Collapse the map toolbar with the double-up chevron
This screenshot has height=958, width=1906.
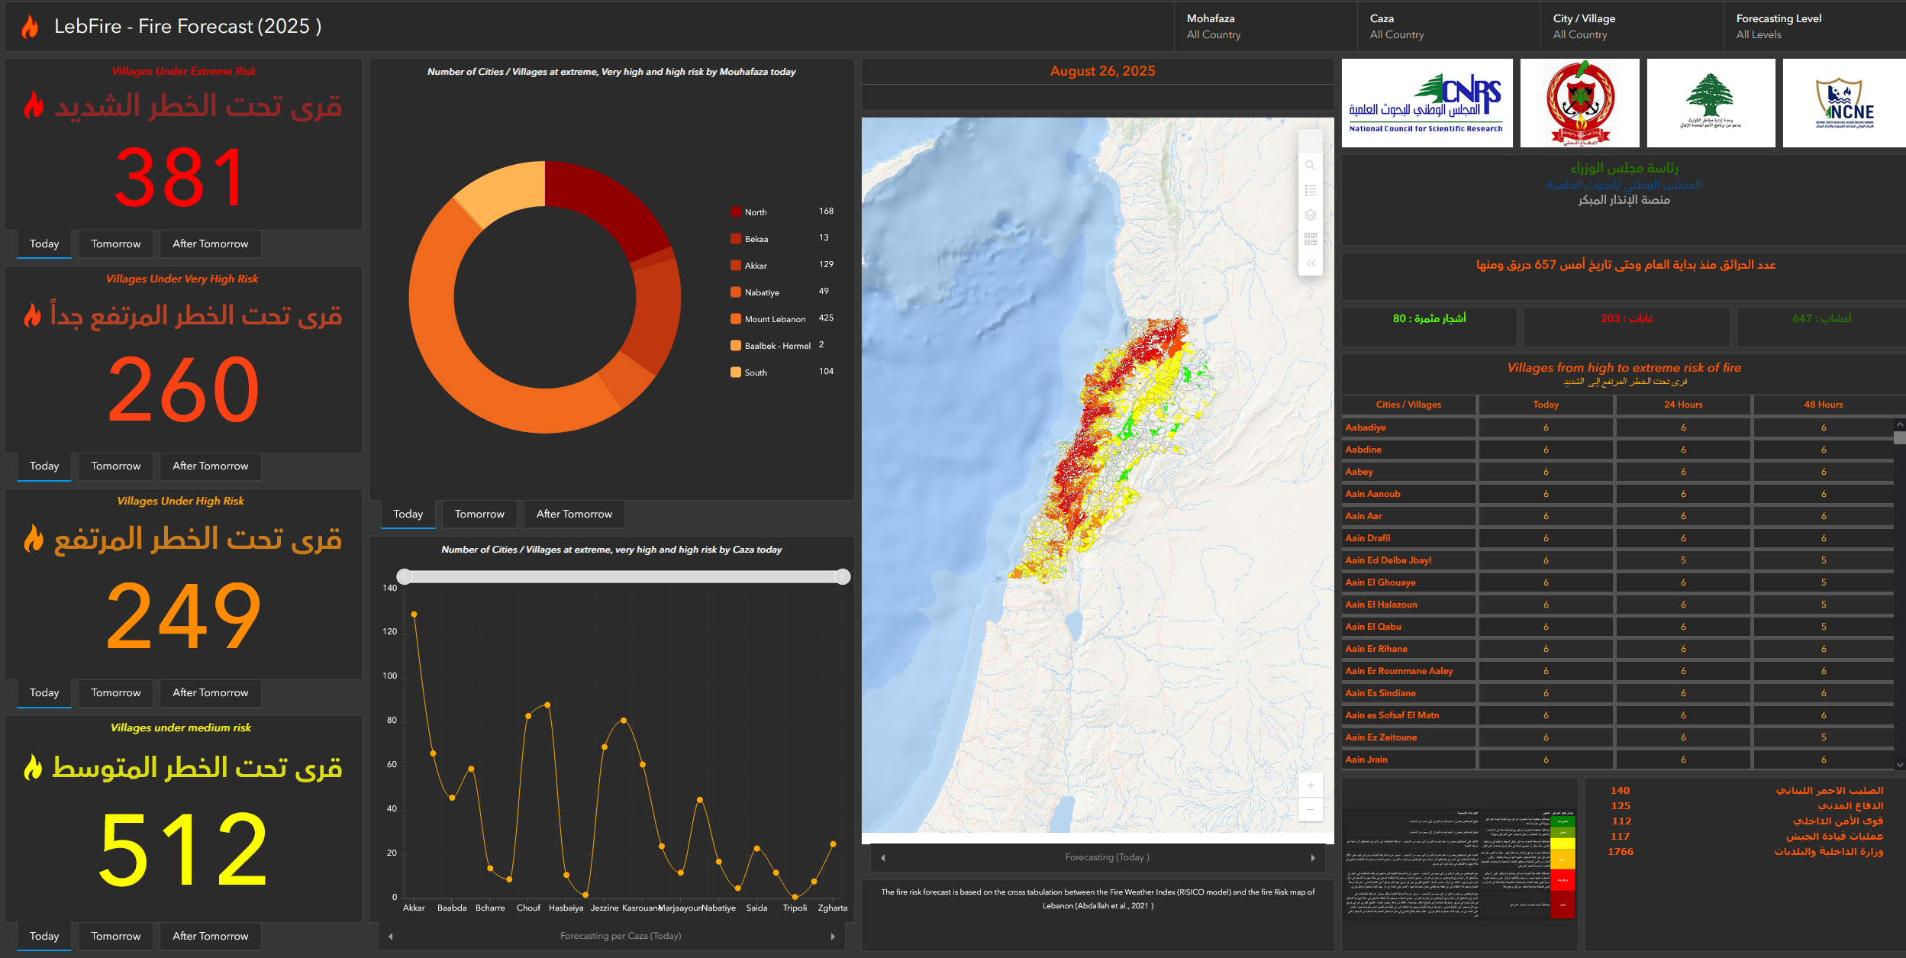point(1310,142)
